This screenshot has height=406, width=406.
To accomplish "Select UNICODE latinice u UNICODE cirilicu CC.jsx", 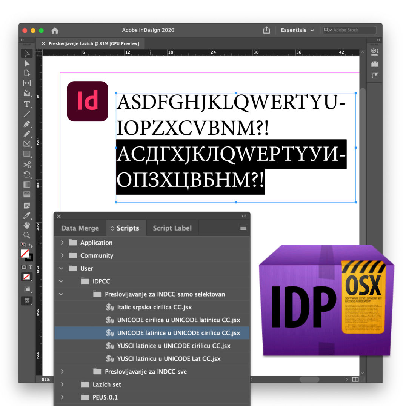I will tap(152, 333).
